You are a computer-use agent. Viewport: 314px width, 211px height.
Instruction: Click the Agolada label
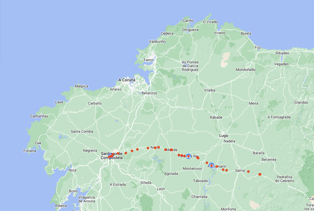pos(171,174)
